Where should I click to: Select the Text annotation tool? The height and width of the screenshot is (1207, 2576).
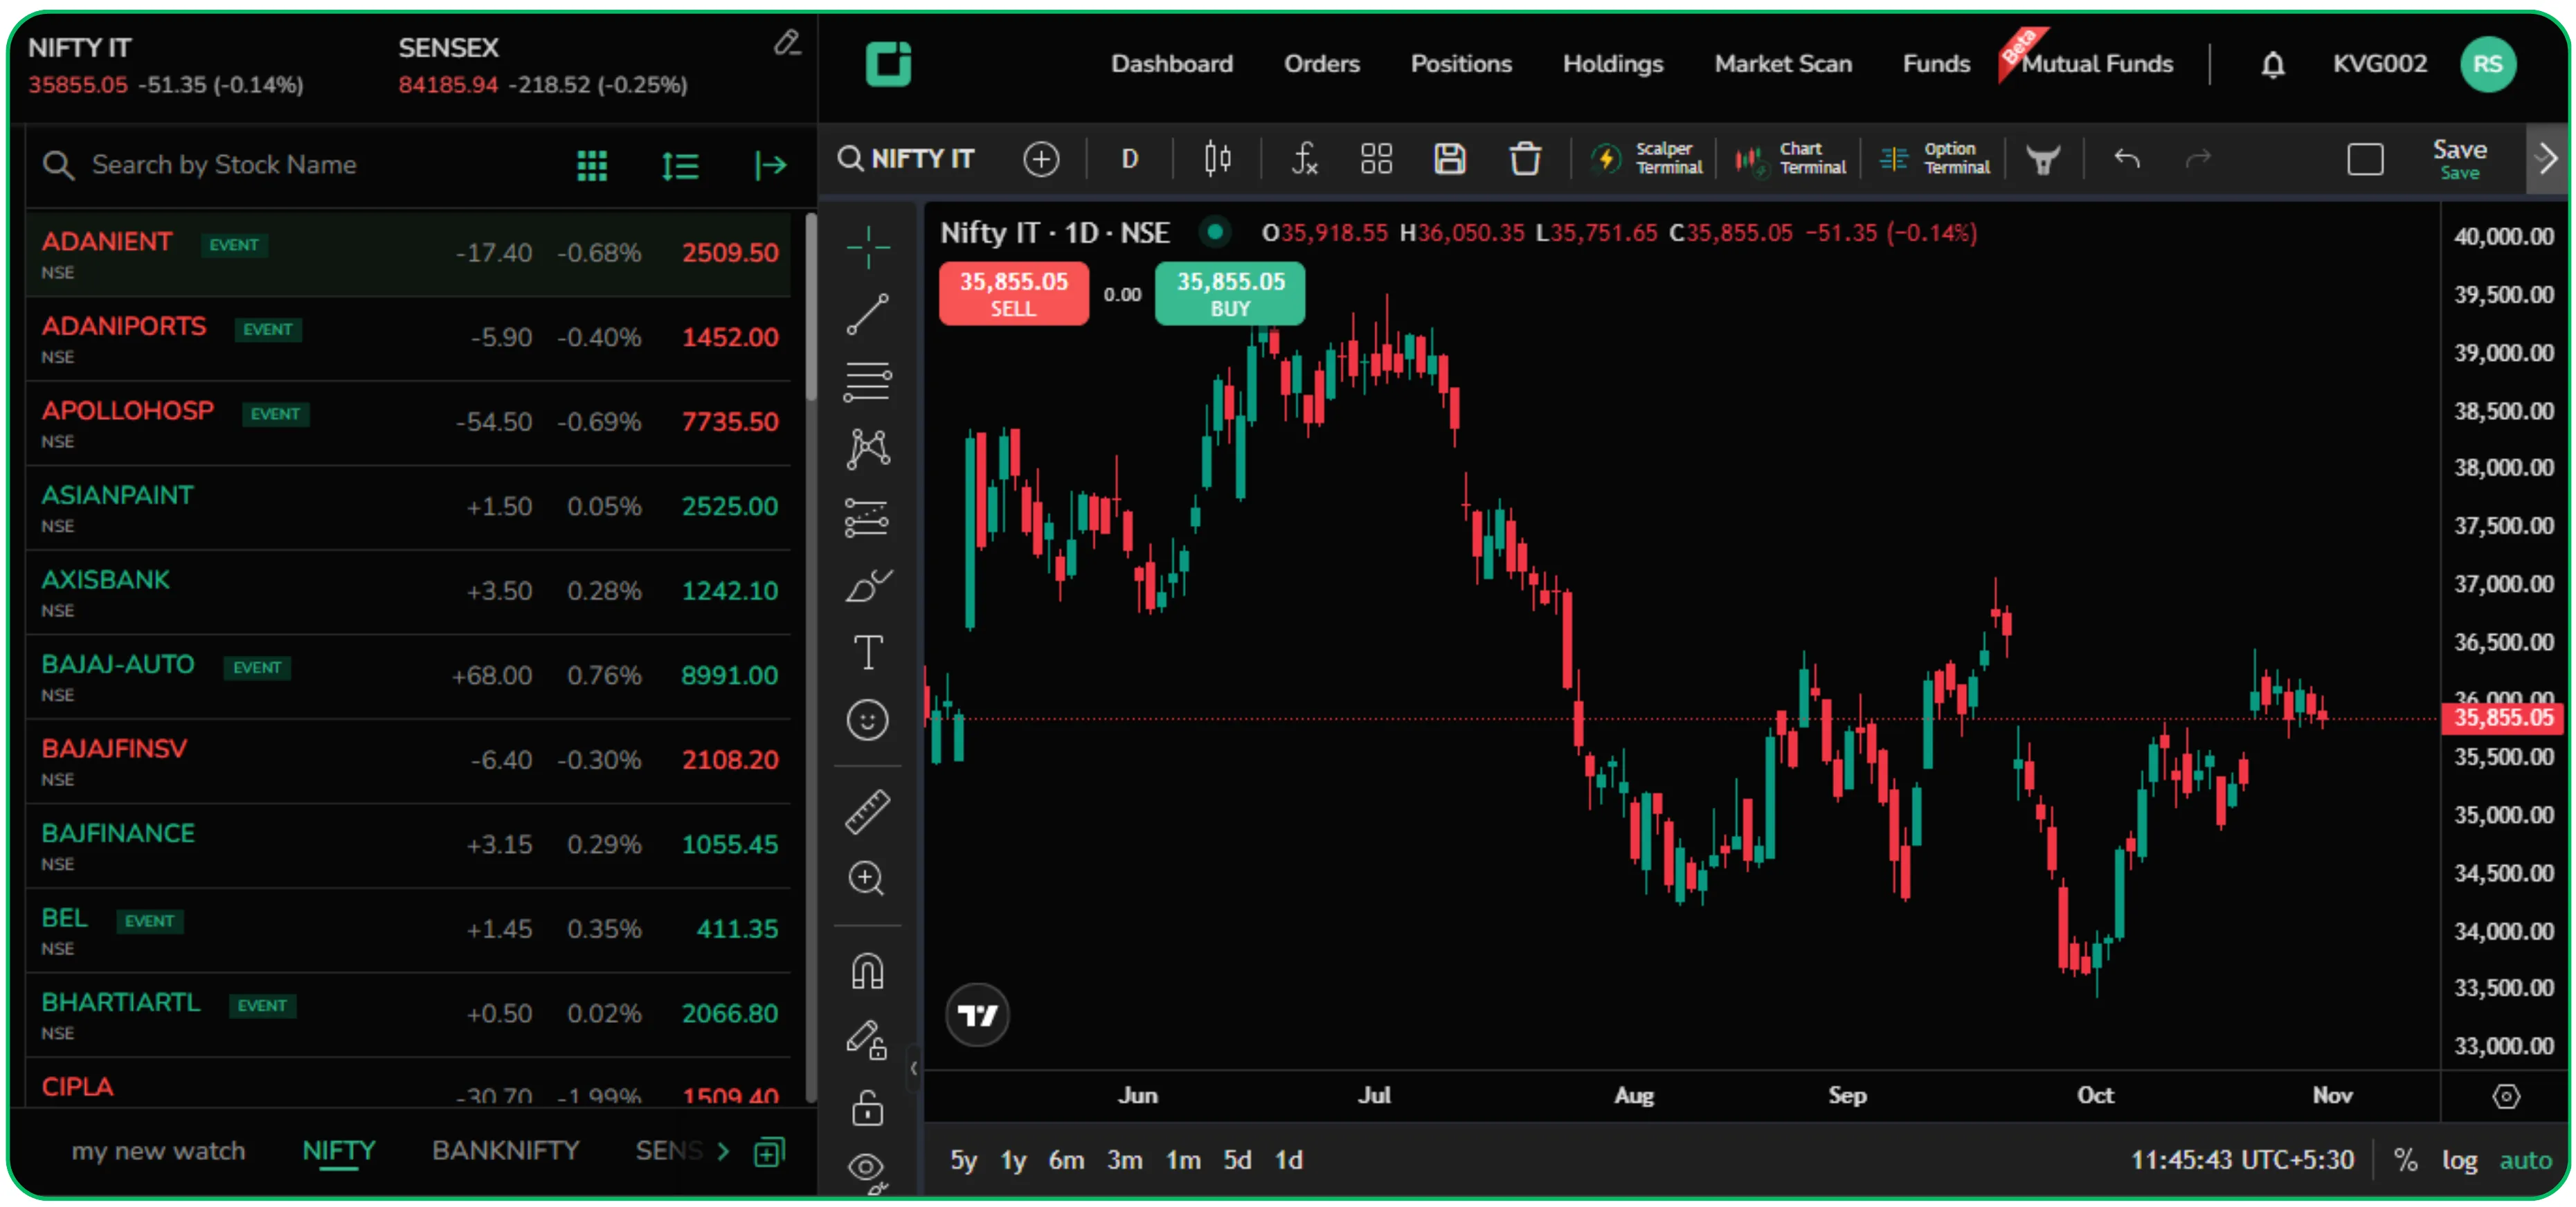(x=868, y=652)
